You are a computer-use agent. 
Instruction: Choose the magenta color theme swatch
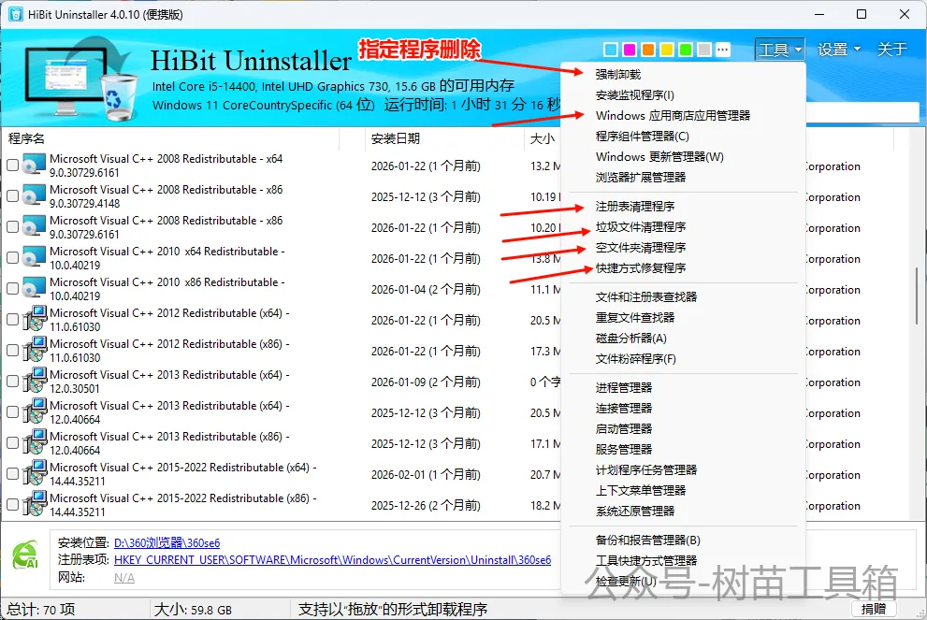pos(630,50)
